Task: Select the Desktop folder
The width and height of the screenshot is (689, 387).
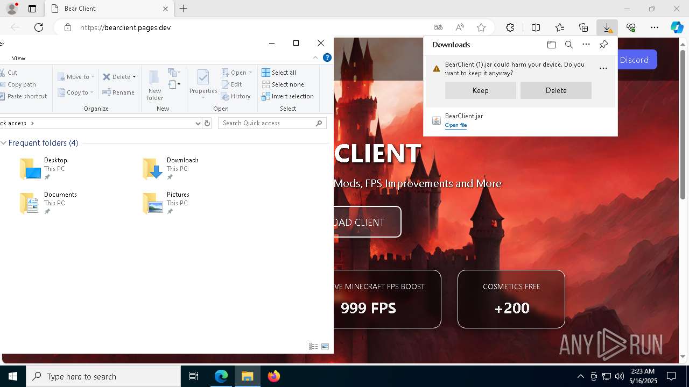Action: click(x=44, y=168)
